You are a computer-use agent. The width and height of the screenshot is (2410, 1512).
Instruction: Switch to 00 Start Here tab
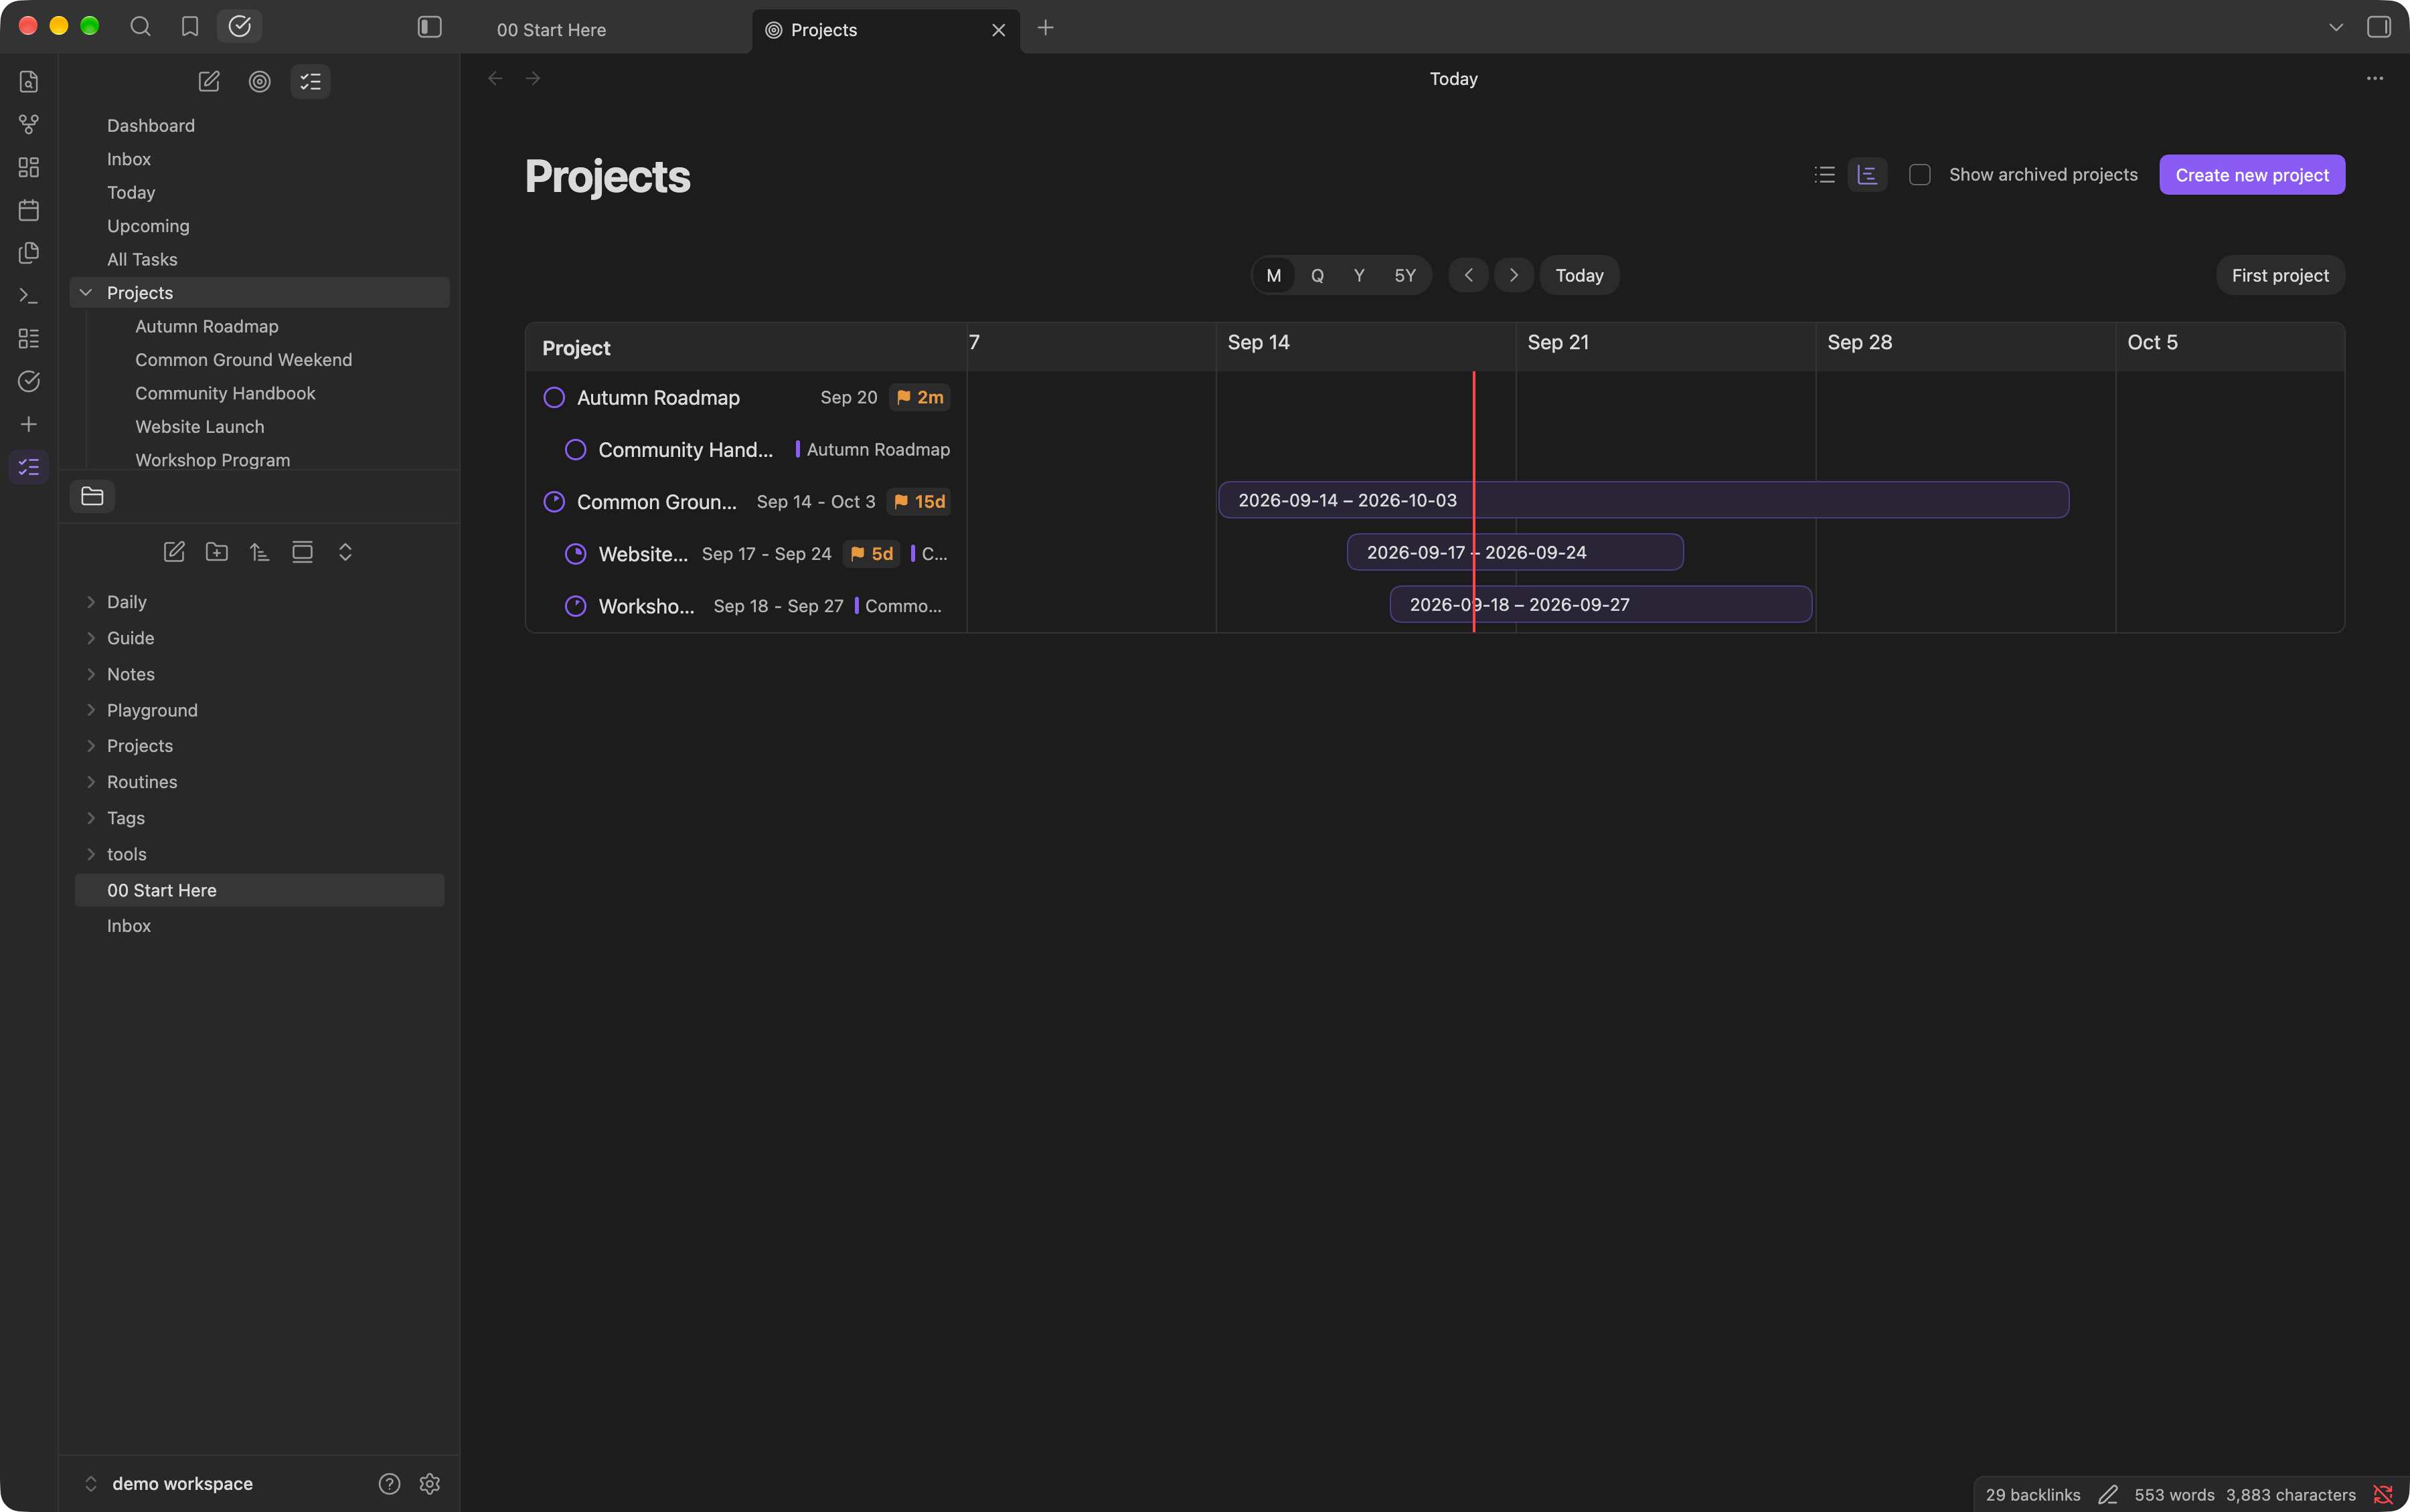(x=551, y=30)
